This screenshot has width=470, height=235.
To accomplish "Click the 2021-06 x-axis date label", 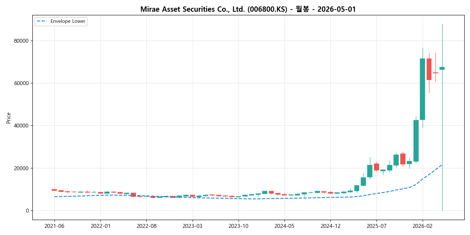I will coord(54,226).
